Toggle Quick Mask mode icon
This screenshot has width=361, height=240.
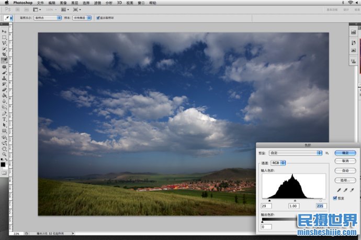point(4,173)
